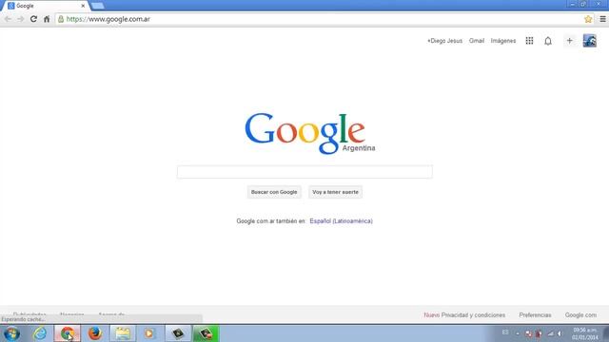Click the Google Argentina logo
This screenshot has width=609, height=342.
point(309,133)
